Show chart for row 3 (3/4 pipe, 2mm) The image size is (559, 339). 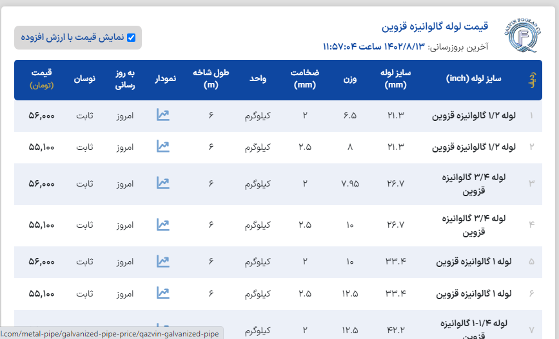pyautogui.click(x=162, y=183)
